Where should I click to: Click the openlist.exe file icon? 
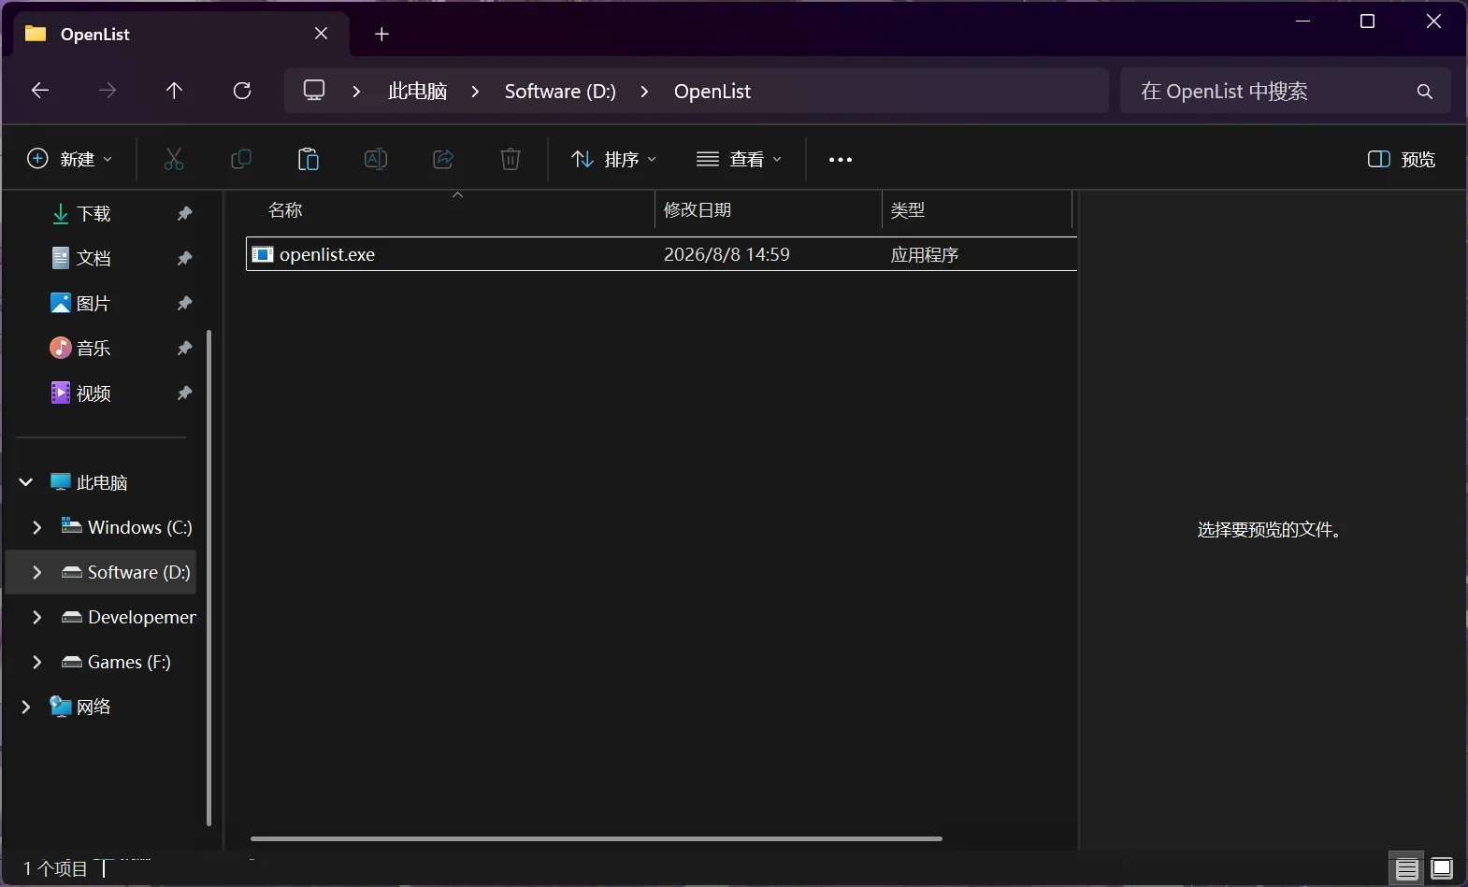click(x=263, y=254)
